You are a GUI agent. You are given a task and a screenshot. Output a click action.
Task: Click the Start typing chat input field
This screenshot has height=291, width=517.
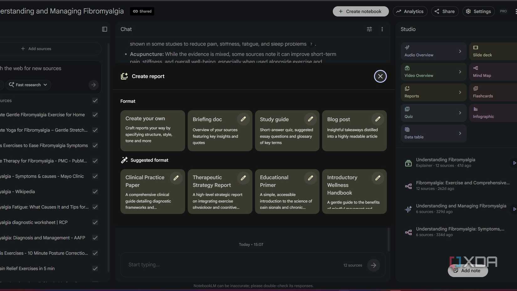coord(219,265)
